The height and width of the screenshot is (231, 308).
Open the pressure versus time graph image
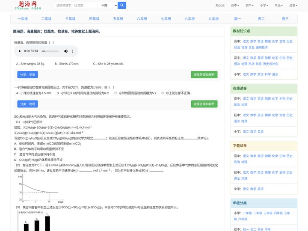41,189
